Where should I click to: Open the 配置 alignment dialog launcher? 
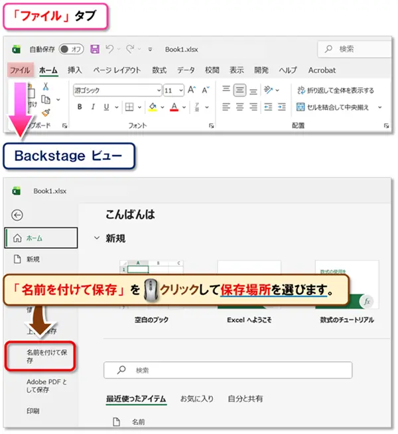tap(386, 126)
